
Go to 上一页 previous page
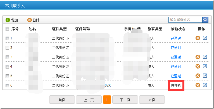(x=89, y=100)
